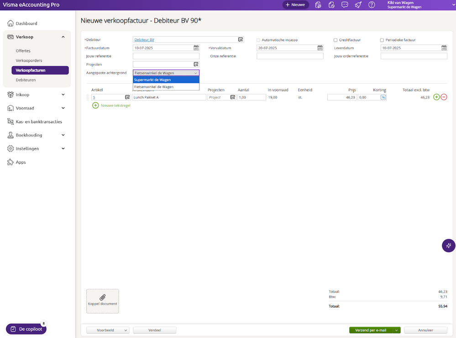The image size is (456, 338).
Task: Toggle the percent discount type button
Action: tap(383, 97)
